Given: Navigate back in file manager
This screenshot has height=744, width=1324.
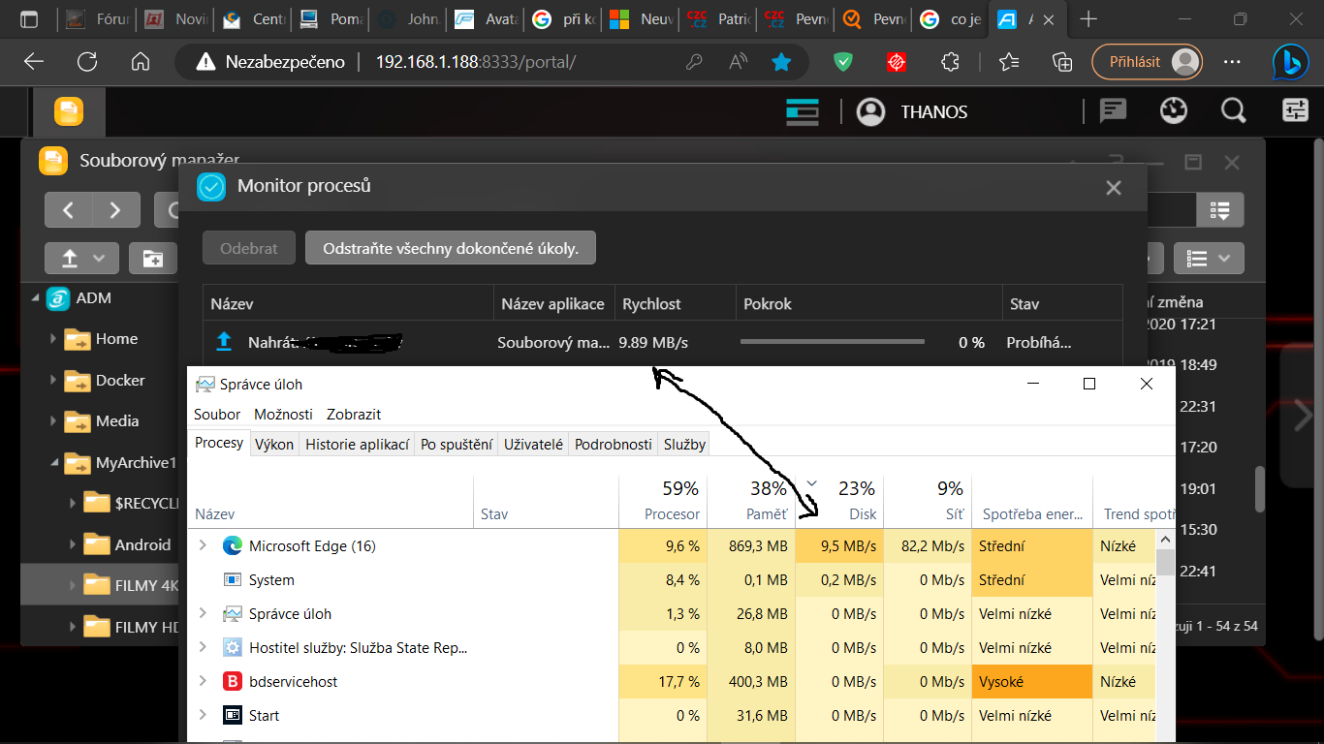Looking at the screenshot, I should click(69, 210).
